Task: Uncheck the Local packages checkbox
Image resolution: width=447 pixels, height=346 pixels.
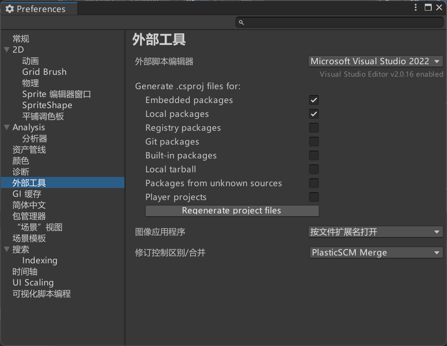Action: click(314, 114)
